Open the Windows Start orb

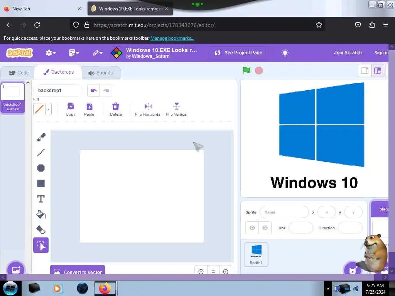pyautogui.click(x=10, y=288)
